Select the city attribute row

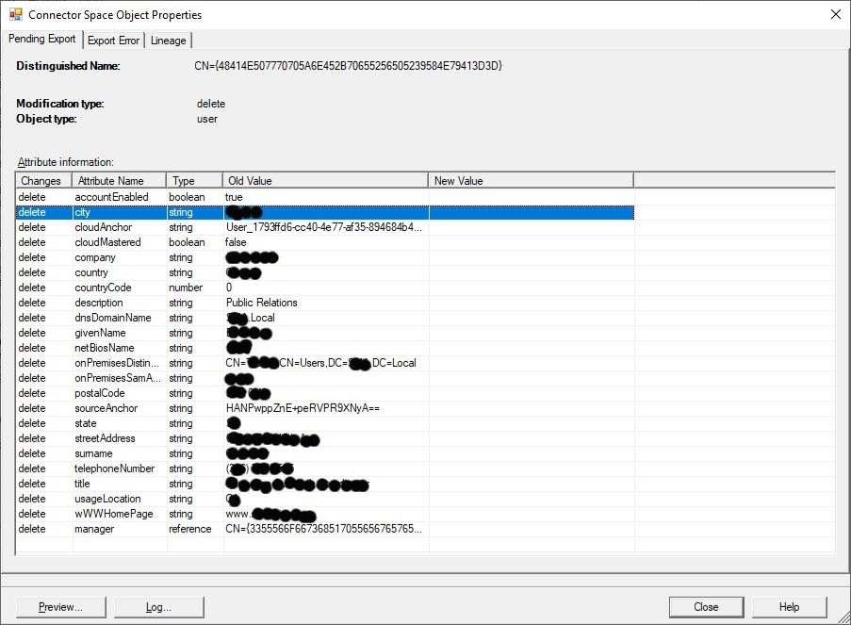(325, 212)
